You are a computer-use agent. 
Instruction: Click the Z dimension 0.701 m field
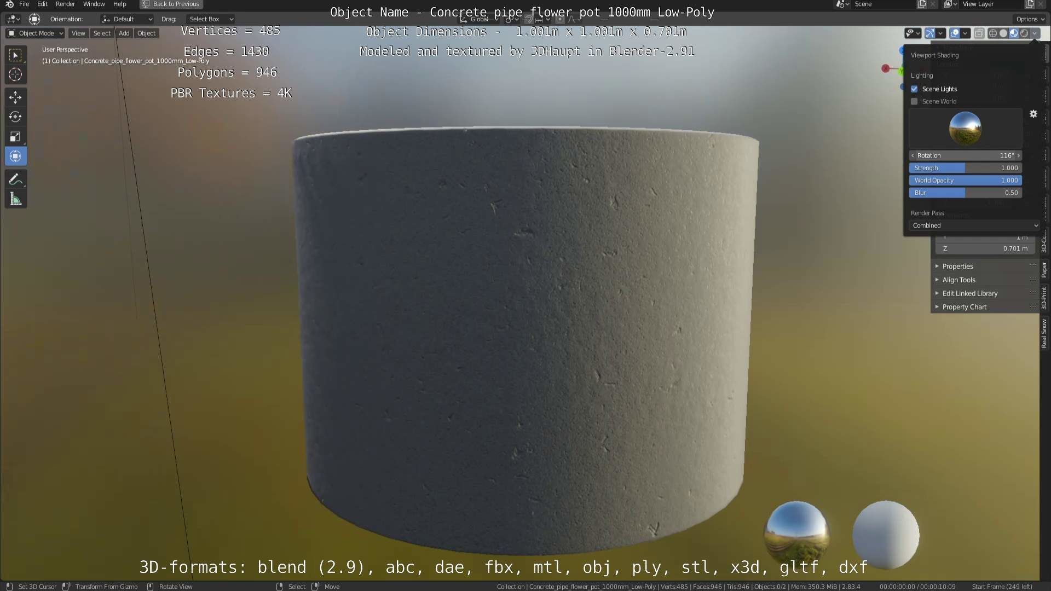pyautogui.click(x=985, y=248)
